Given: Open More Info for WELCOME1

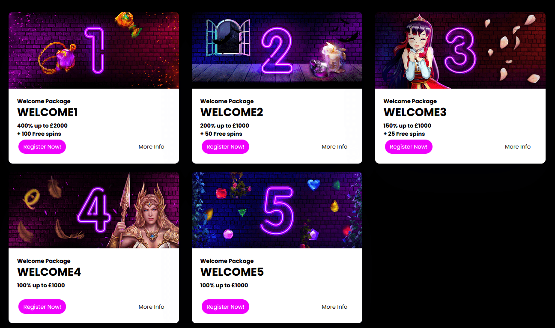Looking at the screenshot, I should click(x=151, y=146).
